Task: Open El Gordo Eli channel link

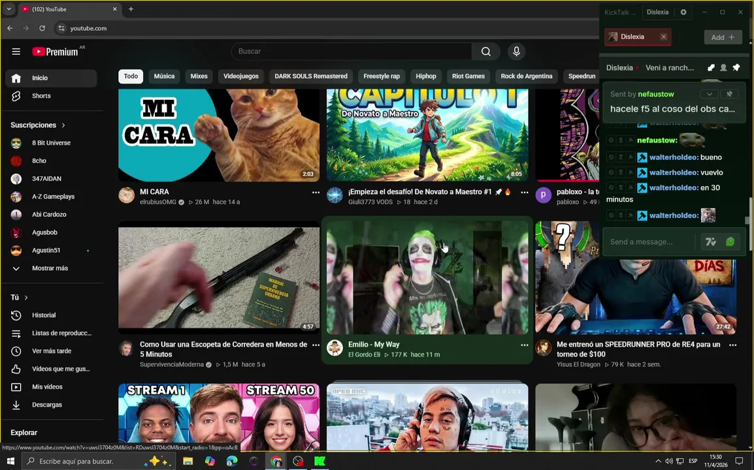Action: coord(364,355)
